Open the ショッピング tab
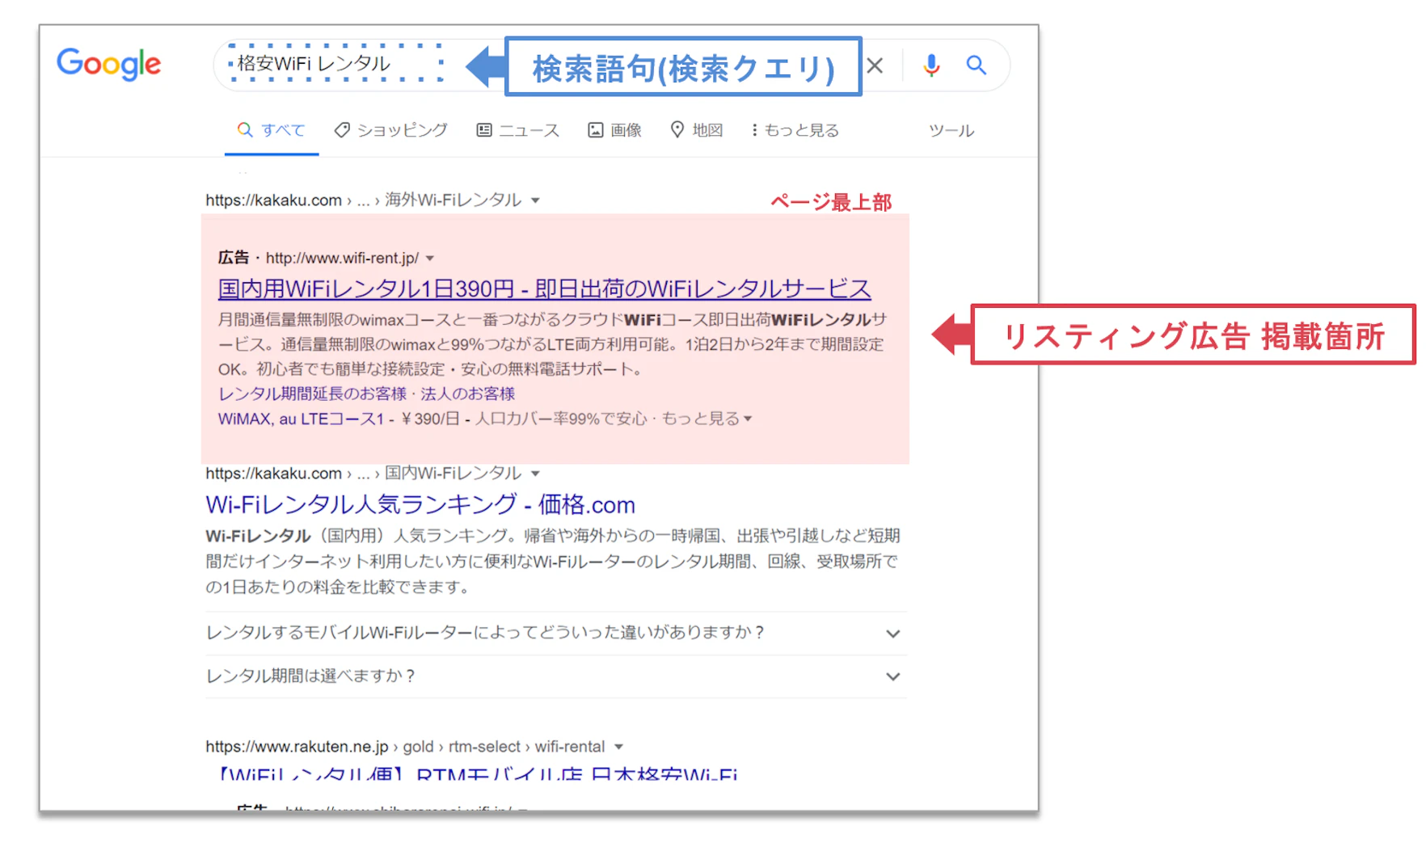1426x859 pixels. [x=391, y=130]
